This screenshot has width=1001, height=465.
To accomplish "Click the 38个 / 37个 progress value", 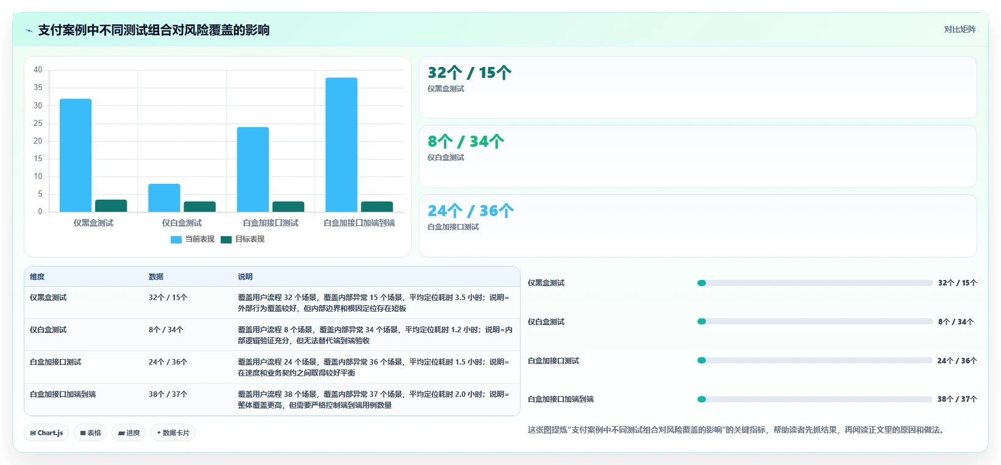I will click(x=957, y=399).
